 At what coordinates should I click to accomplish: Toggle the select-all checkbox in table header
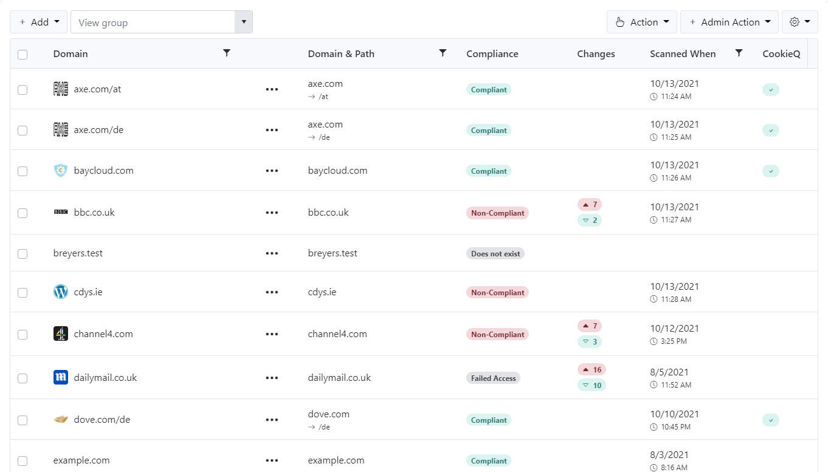(x=22, y=55)
